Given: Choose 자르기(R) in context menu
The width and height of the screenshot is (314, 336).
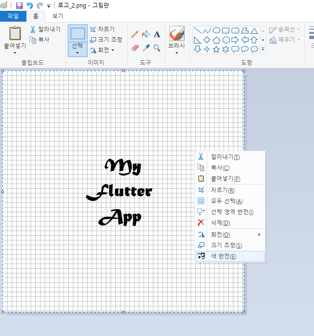Looking at the screenshot, I should coord(230,190).
